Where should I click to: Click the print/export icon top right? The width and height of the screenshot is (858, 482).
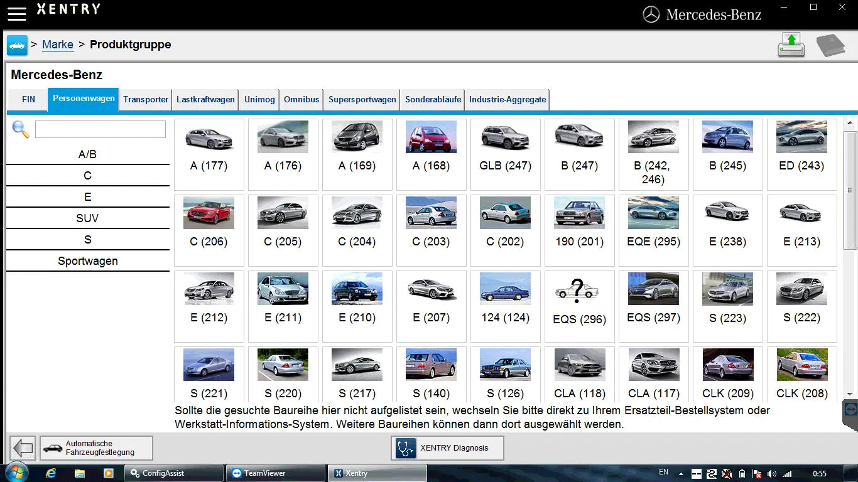pyautogui.click(x=791, y=45)
